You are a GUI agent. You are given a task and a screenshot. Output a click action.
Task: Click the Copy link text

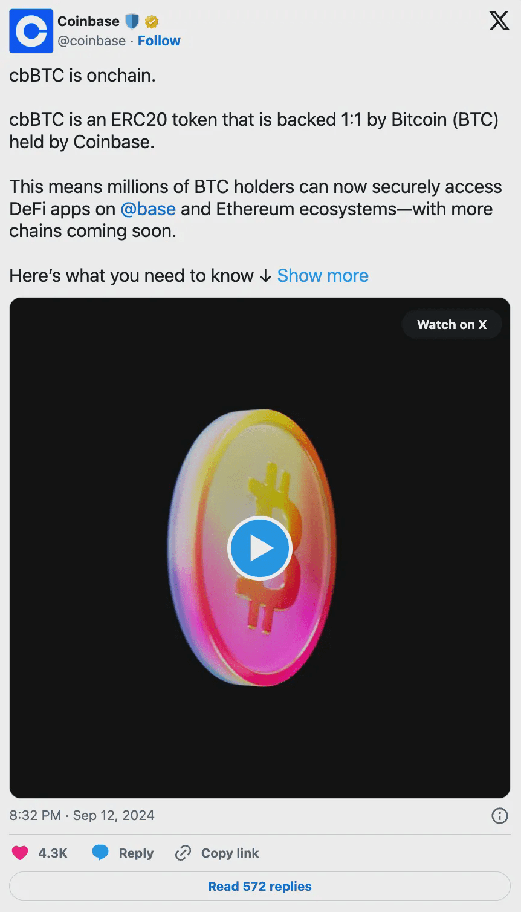click(x=230, y=853)
